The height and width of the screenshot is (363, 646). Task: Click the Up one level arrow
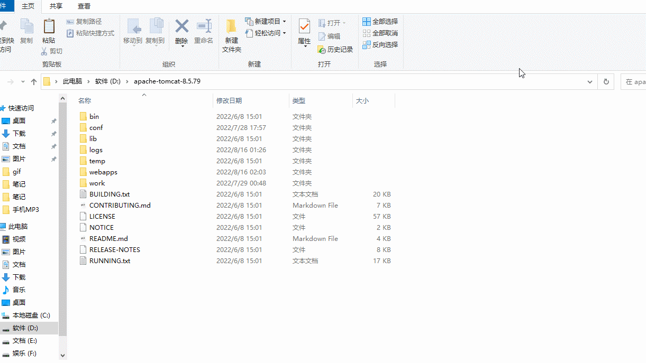coord(34,82)
